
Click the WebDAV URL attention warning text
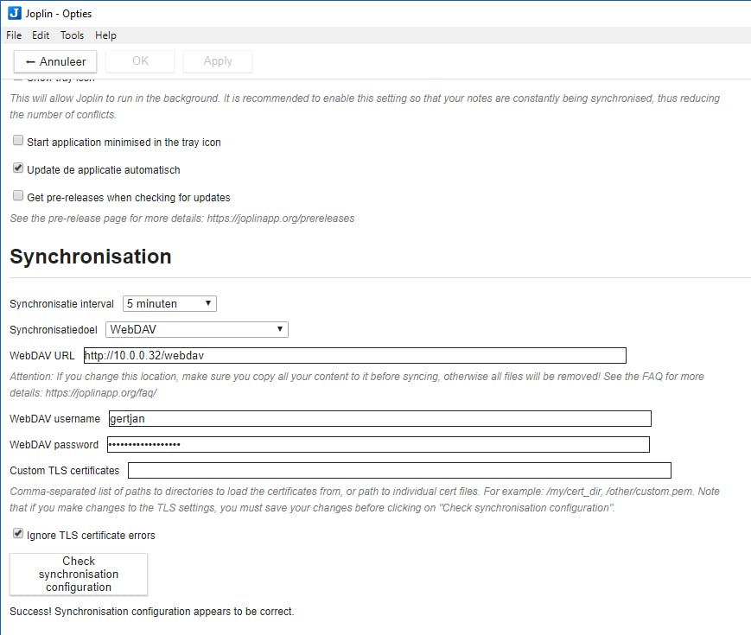[357, 384]
